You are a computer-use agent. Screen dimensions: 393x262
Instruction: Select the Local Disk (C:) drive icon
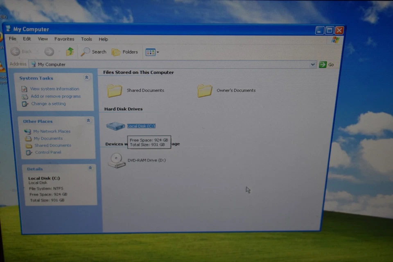(115, 126)
